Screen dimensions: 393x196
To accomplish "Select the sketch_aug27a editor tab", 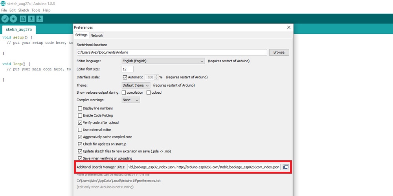I will point(19,29).
